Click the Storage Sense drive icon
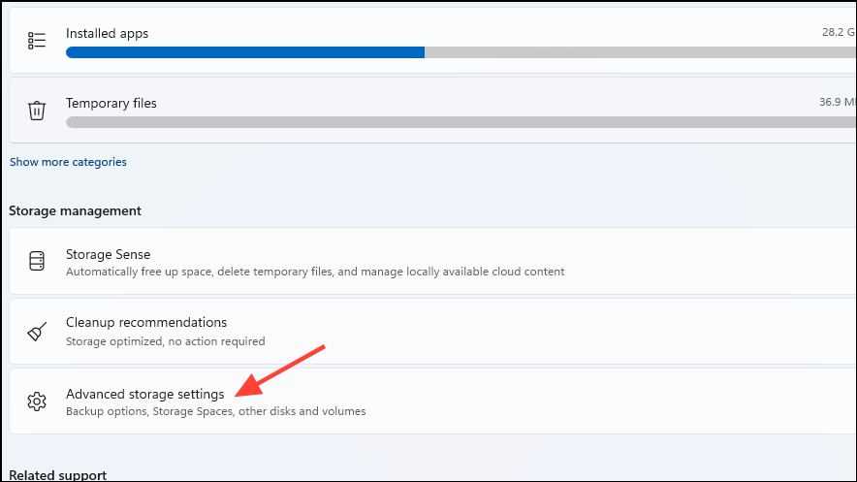857x482 pixels. tap(37, 261)
